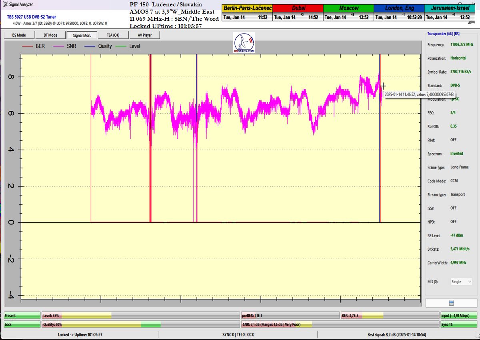Switch to the DT Mode tab
Image resolution: width=480 pixels, height=340 pixels.
click(x=50, y=35)
